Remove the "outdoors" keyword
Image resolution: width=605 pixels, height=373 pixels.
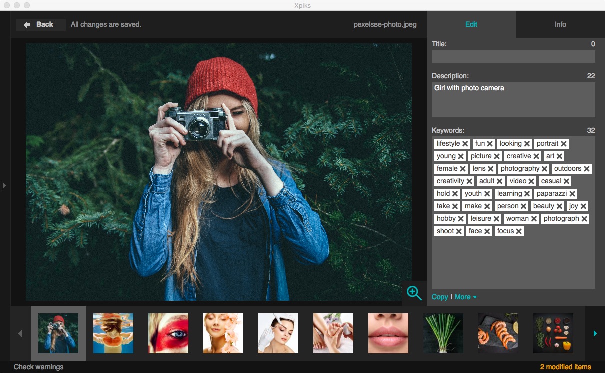coord(586,168)
